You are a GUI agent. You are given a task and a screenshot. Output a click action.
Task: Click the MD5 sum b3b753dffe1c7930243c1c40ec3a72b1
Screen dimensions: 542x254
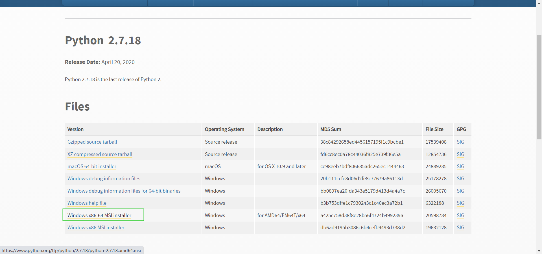362,203
